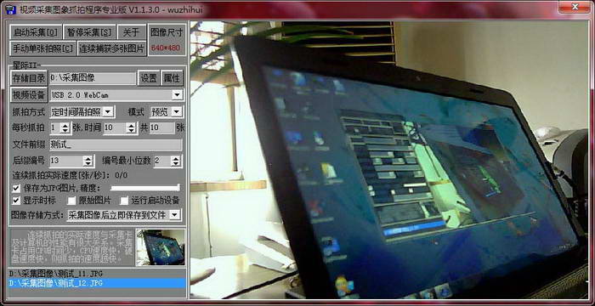The height and width of the screenshot is (306, 595).
Task: Expand 模式 预览 mode dropdown
Action: (x=177, y=111)
